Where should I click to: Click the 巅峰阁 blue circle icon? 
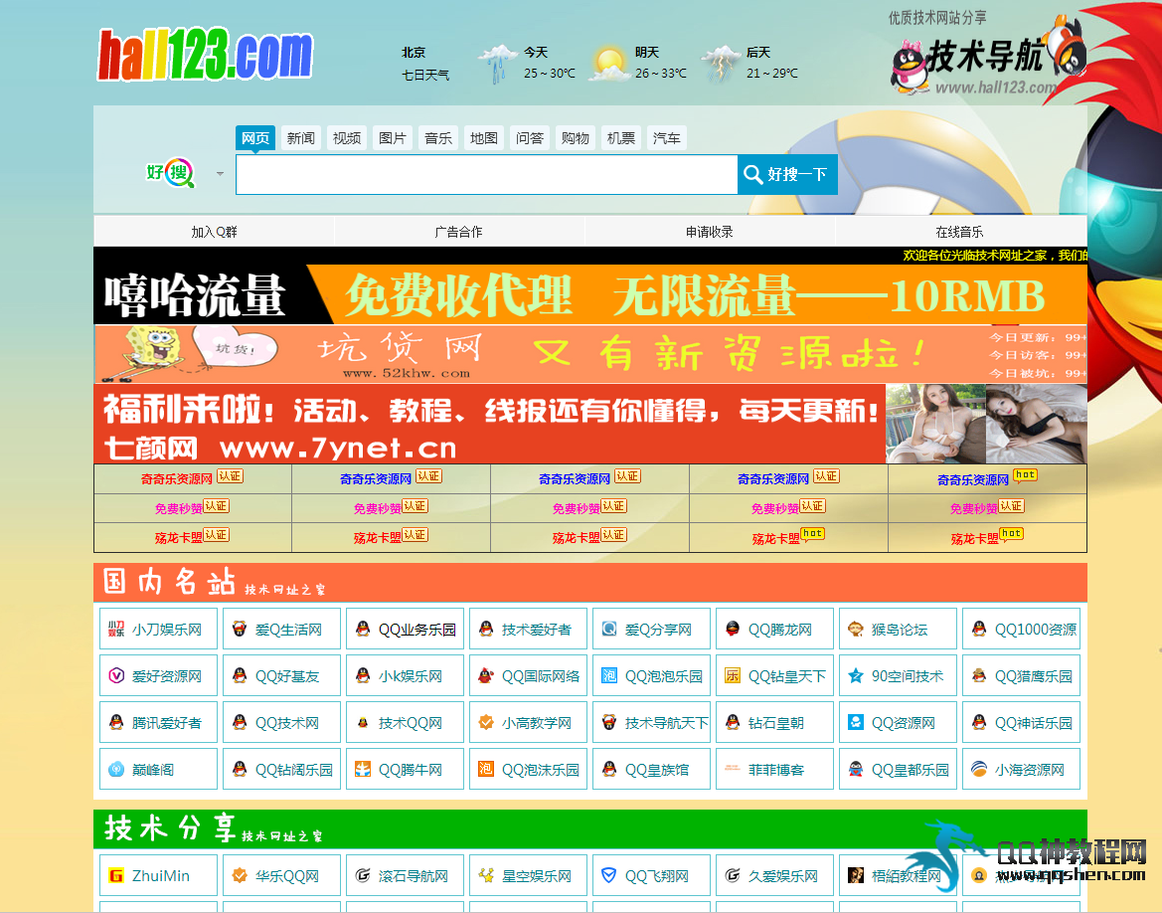pos(116,769)
